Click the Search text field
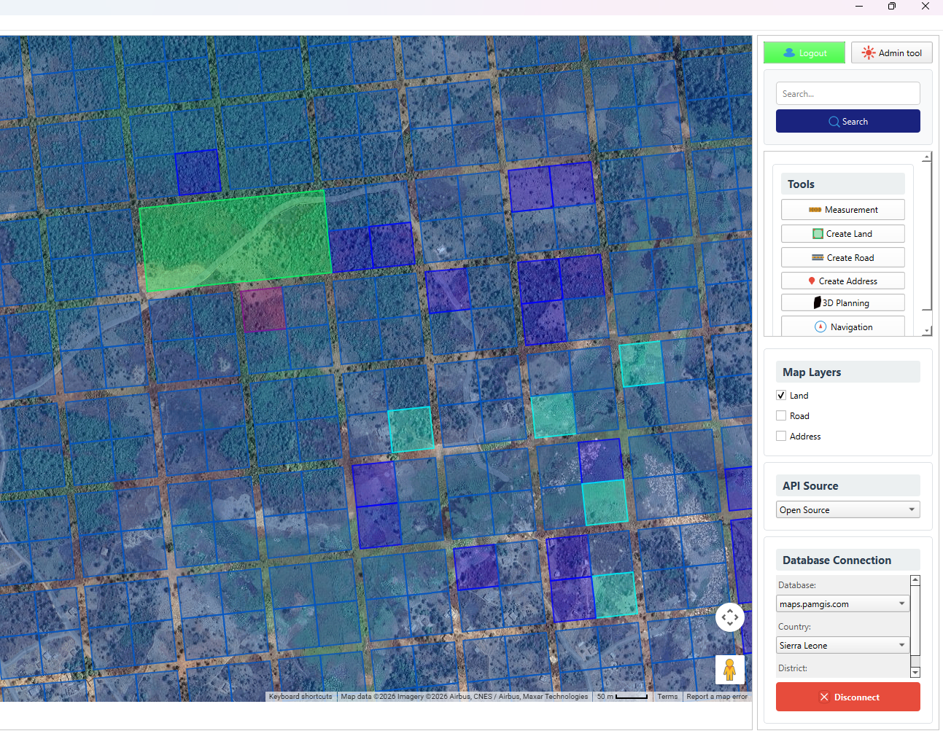The height and width of the screenshot is (747, 943). 848,93
